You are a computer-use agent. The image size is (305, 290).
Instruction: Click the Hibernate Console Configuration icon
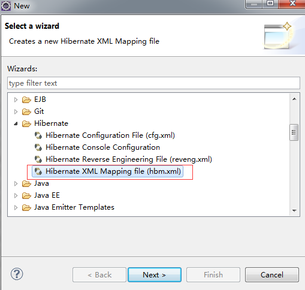coord(38,147)
